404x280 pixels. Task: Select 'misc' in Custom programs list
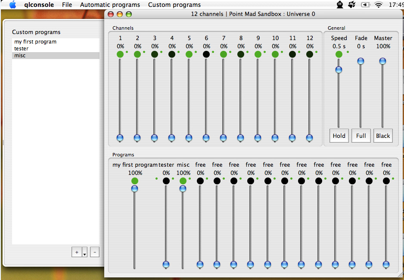click(56, 56)
